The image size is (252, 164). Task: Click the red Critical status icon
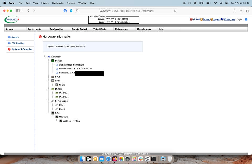point(191,19)
